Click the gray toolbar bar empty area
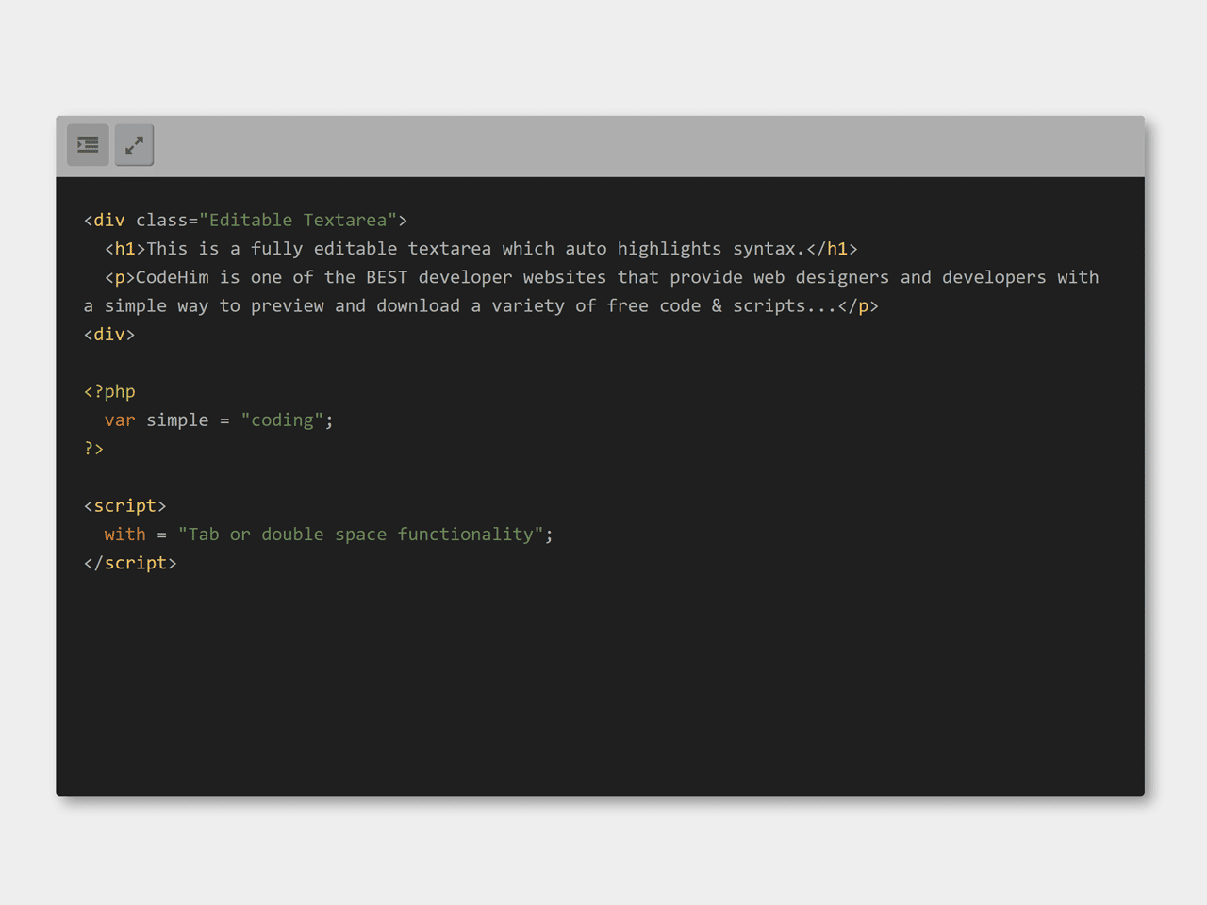Image resolution: width=1207 pixels, height=905 pixels. point(649,146)
